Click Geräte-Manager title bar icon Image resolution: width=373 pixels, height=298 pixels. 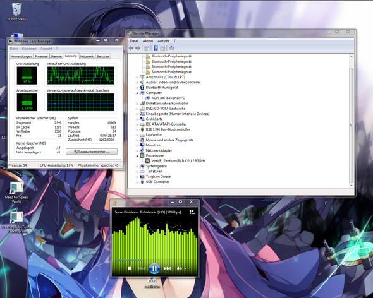pyautogui.click(x=130, y=33)
